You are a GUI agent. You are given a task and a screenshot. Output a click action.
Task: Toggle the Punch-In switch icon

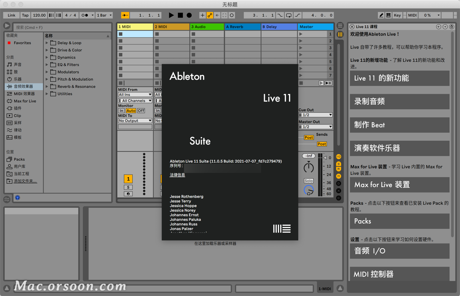pos(280,15)
